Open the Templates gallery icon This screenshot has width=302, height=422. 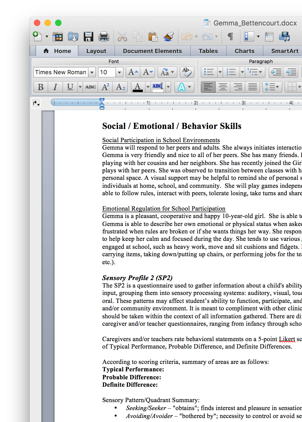click(57, 37)
